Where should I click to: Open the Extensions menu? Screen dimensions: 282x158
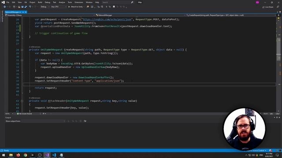pyautogui.click(x=79, y=2)
